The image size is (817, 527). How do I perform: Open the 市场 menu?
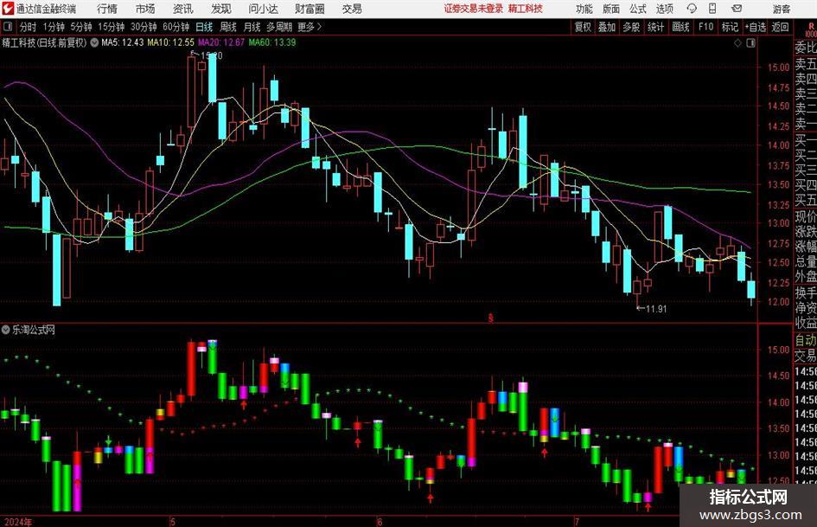pyautogui.click(x=145, y=9)
